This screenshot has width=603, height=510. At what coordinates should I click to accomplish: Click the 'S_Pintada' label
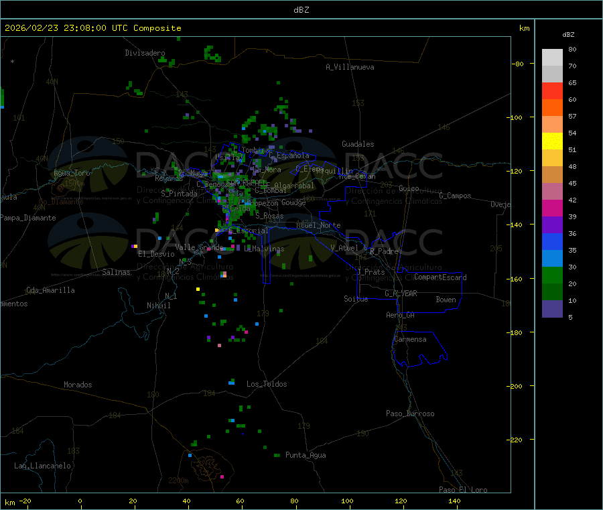[x=179, y=194]
